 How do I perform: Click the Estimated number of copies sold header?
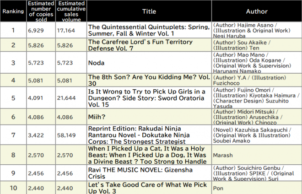41,11
